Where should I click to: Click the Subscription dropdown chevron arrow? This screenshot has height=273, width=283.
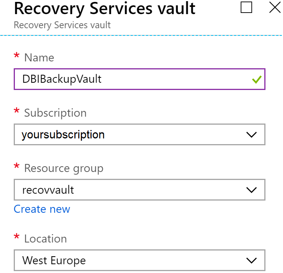[251, 135]
